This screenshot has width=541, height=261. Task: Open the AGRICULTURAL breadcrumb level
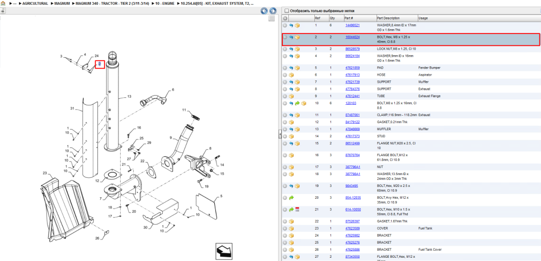pos(35,3)
